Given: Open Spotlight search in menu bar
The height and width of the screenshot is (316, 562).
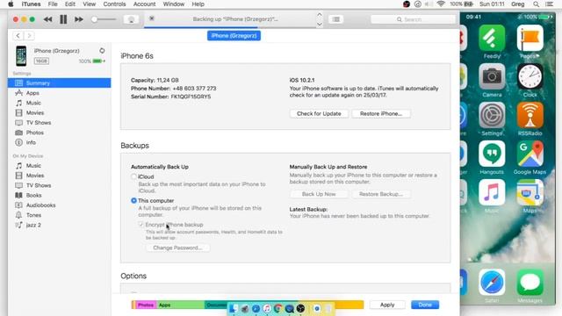Looking at the screenshot, I should (x=537, y=4).
